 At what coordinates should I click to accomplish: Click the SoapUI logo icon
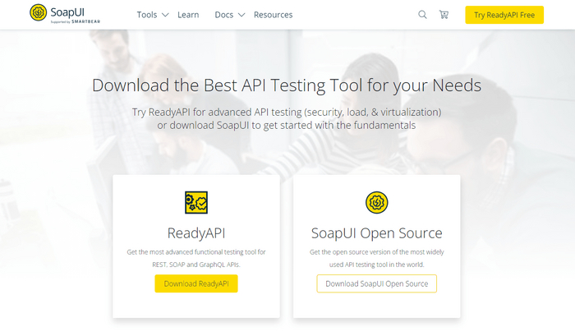[x=38, y=12]
